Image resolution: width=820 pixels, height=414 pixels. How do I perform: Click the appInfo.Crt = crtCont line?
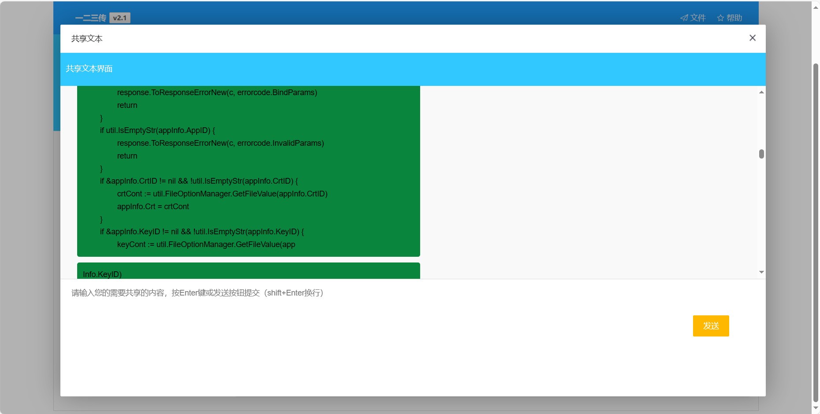tap(153, 207)
